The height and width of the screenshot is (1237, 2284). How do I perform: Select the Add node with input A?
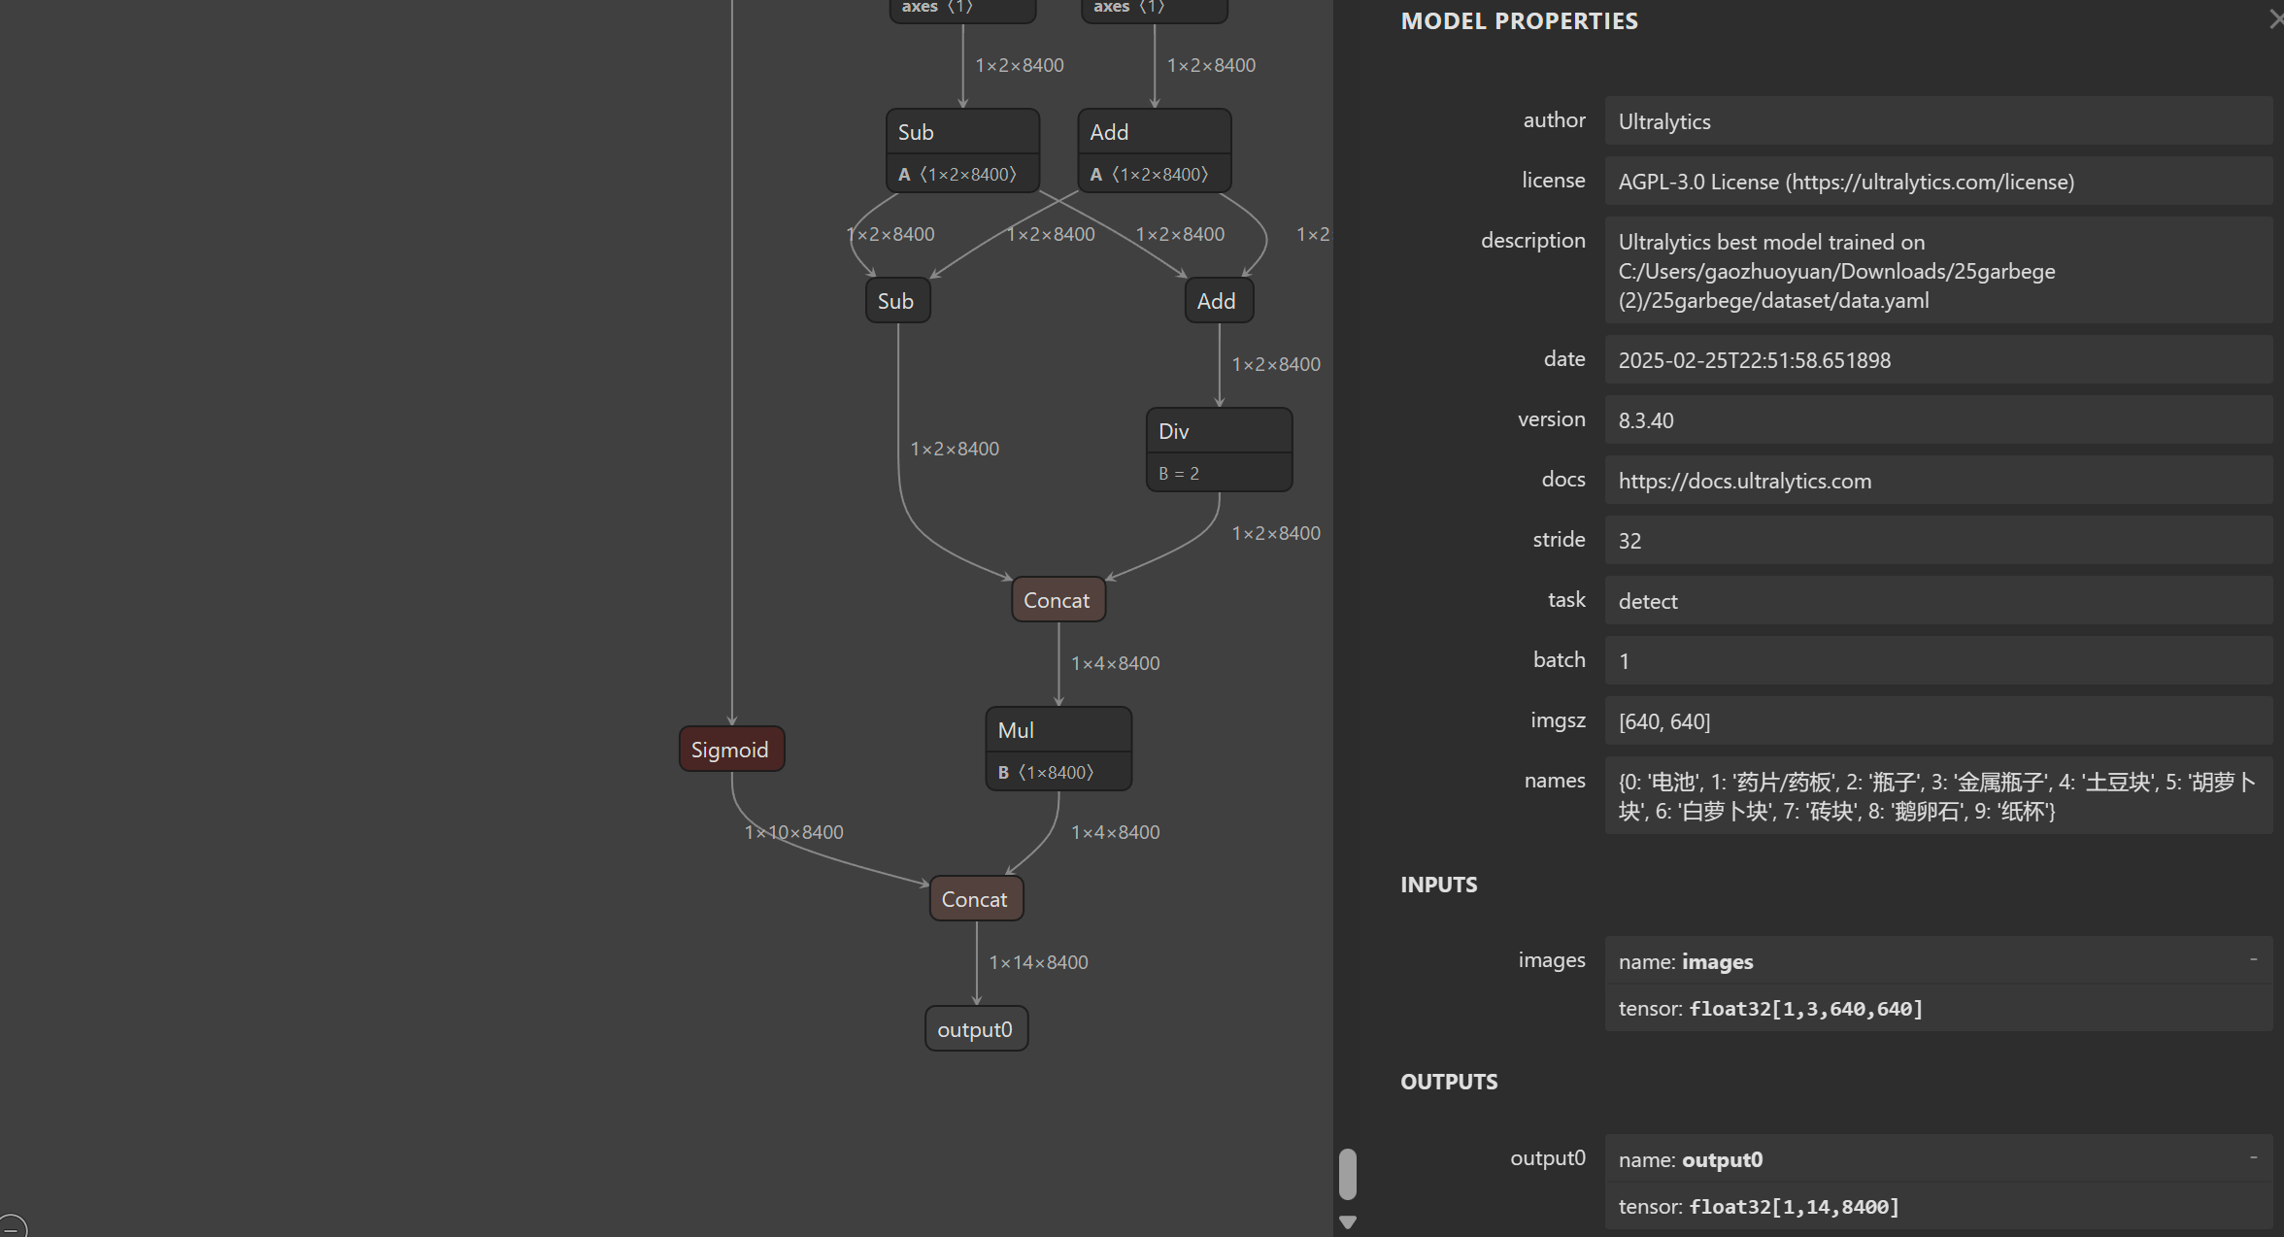1153,132
